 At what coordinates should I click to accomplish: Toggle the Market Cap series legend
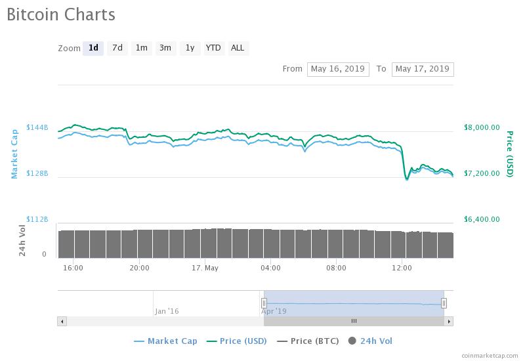pos(165,341)
